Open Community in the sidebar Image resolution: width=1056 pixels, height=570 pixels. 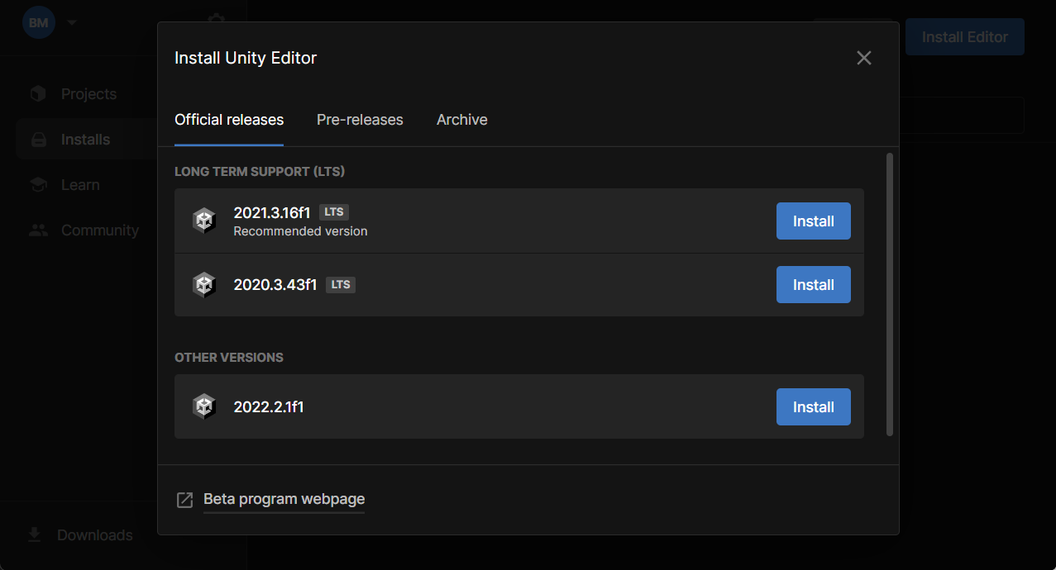coord(100,230)
